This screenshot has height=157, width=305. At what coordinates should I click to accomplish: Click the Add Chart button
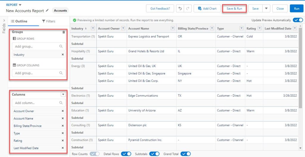tap(207, 9)
